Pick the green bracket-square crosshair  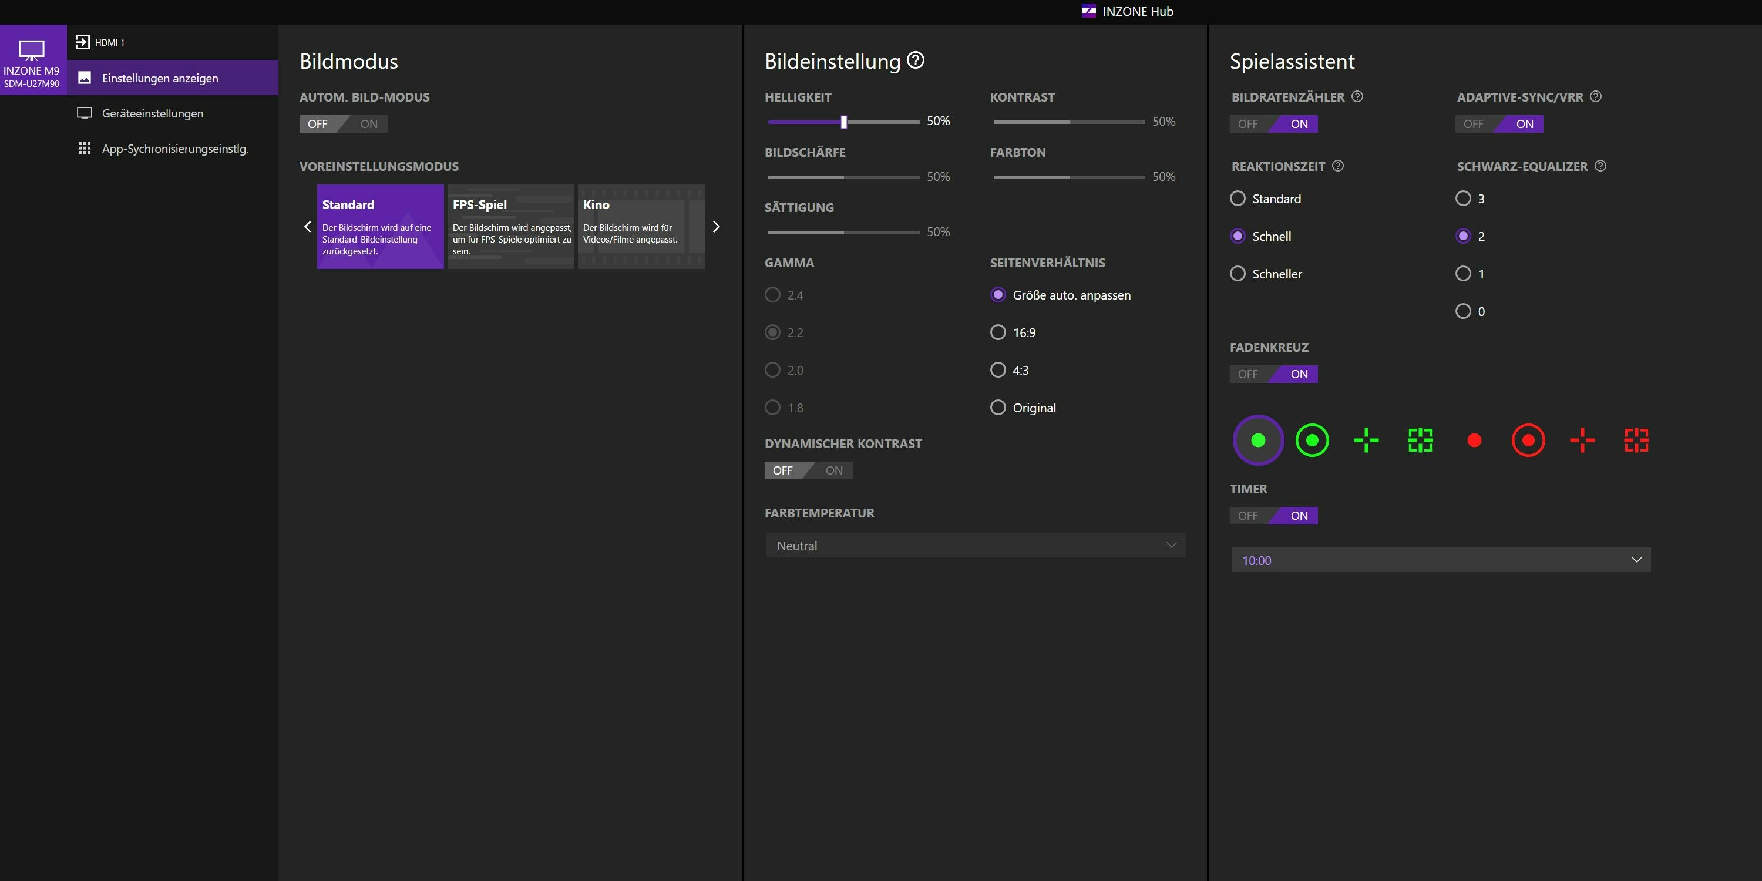point(1420,441)
